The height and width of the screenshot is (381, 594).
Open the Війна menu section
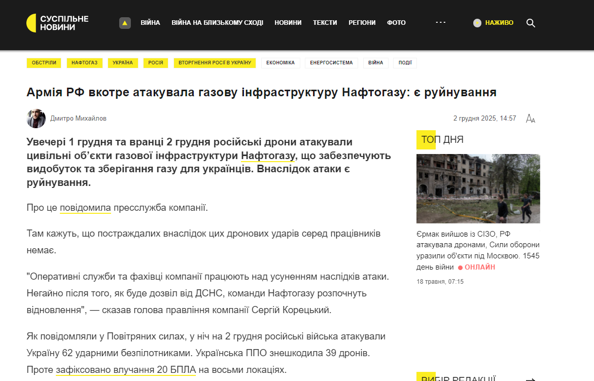[x=150, y=23]
